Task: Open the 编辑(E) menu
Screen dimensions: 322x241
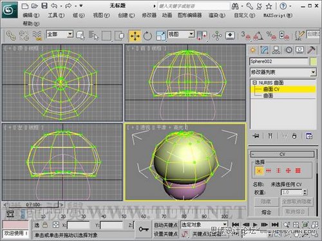Action: [31, 15]
